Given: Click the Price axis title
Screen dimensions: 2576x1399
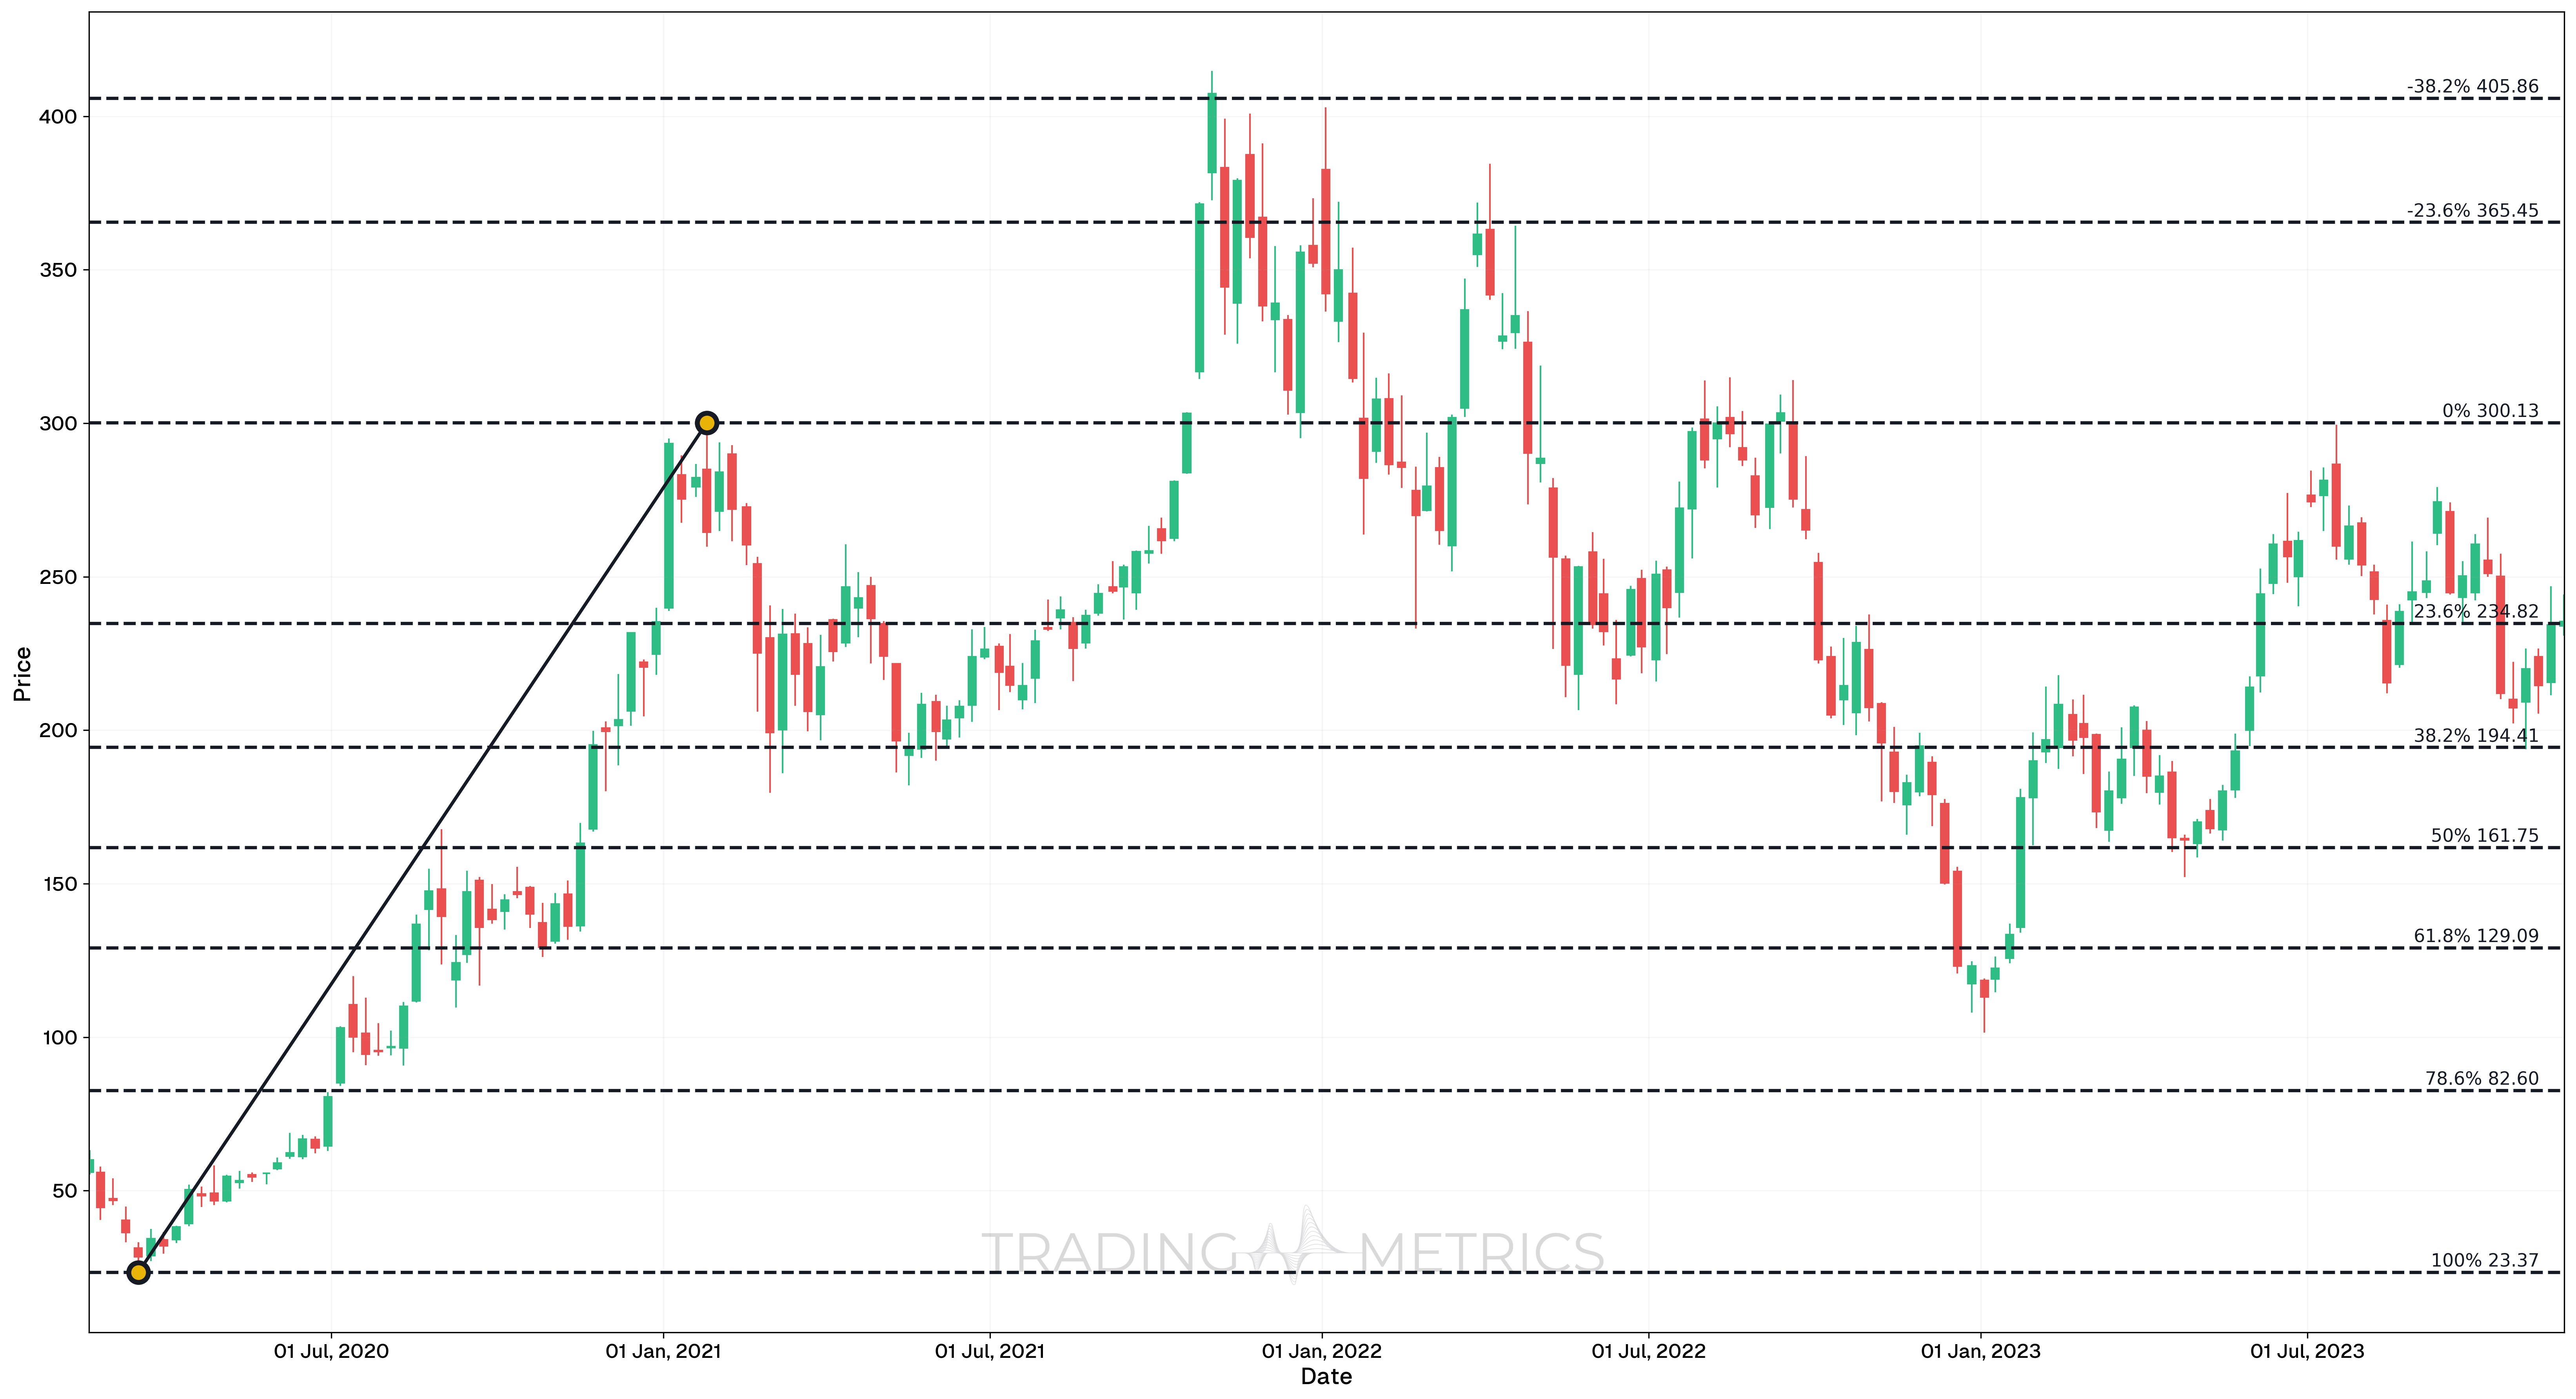Looking at the screenshot, I should tap(22, 674).
